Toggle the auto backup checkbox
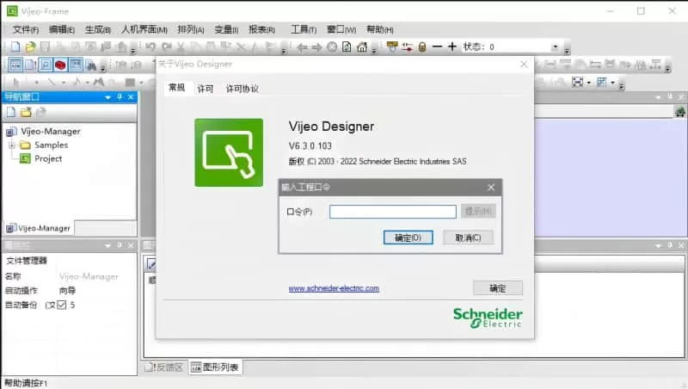This screenshot has height=389, width=688. tap(61, 305)
